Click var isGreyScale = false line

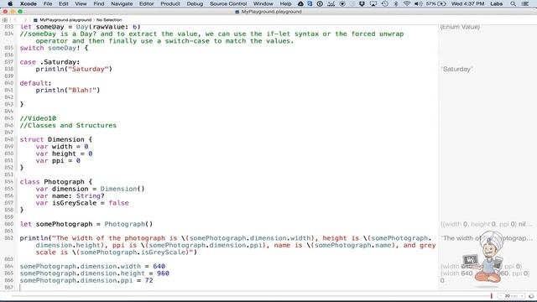click(x=82, y=203)
